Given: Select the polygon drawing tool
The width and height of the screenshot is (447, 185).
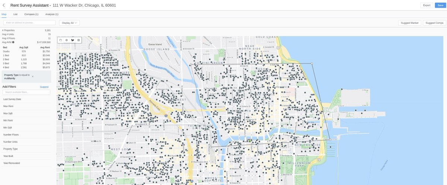Looking at the screenshot, I should point(73,40).
